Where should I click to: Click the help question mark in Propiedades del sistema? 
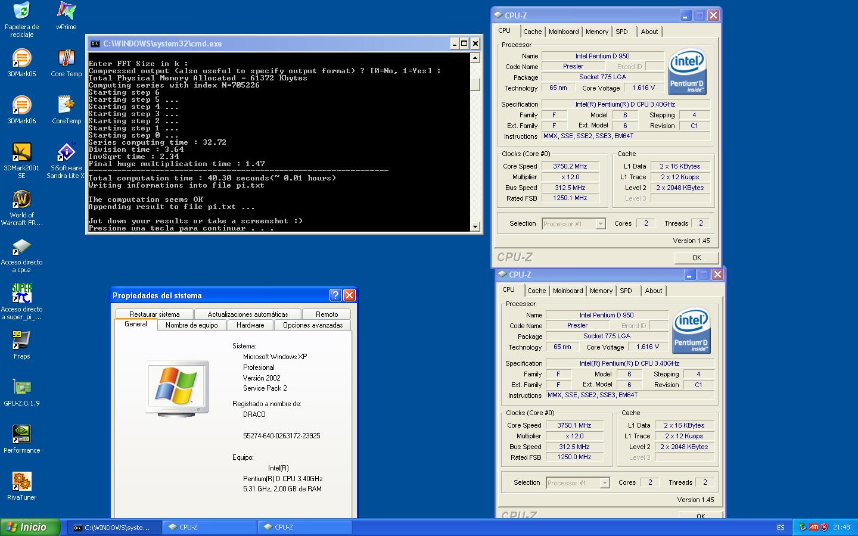(x=335, y=295)
